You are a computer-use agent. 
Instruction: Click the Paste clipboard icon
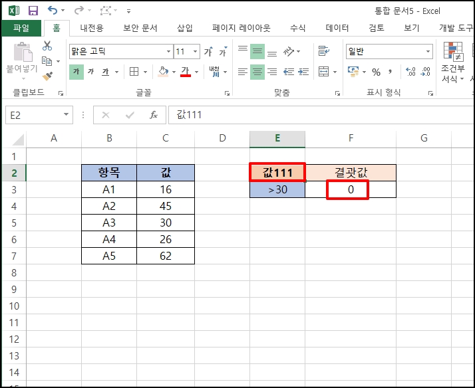tap(23, 52)
